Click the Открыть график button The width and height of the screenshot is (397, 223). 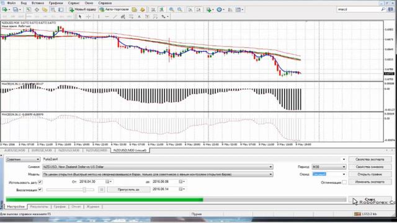(x=370, y=174)
